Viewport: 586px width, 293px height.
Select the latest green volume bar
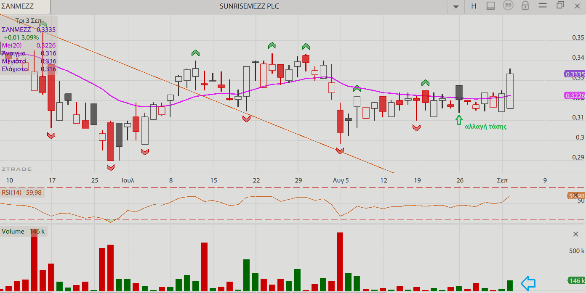[x=510, y=286]
